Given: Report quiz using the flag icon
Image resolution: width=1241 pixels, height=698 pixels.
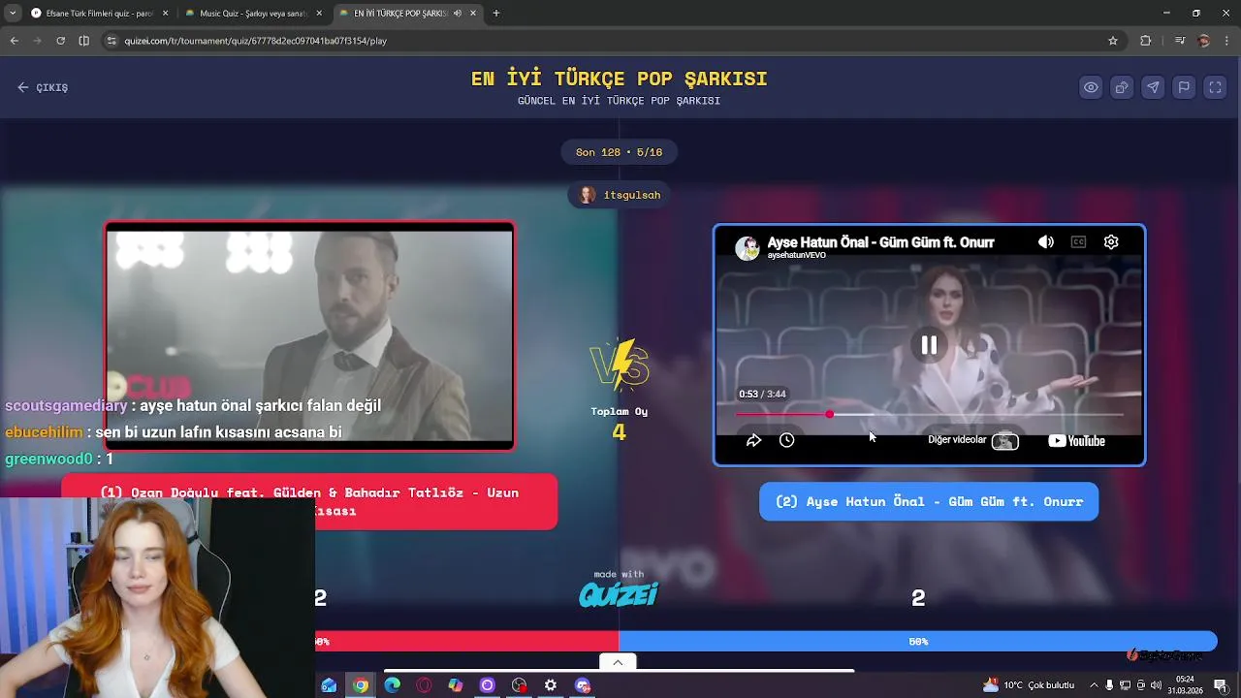Looking at the screenshot, I should click(1184, 87).
